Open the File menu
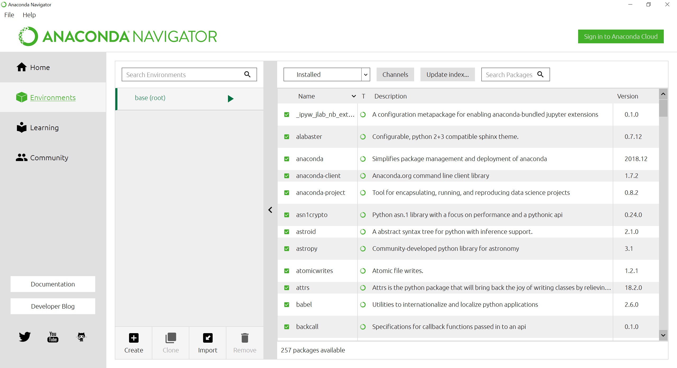 9,15
